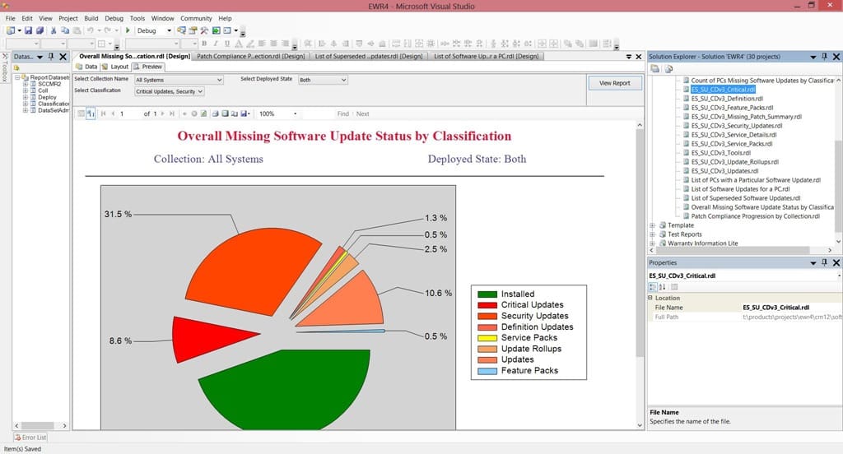Screen dimensions: 843x454
Task: Switch to the Data tab
Action: click(x=86, y=67)
